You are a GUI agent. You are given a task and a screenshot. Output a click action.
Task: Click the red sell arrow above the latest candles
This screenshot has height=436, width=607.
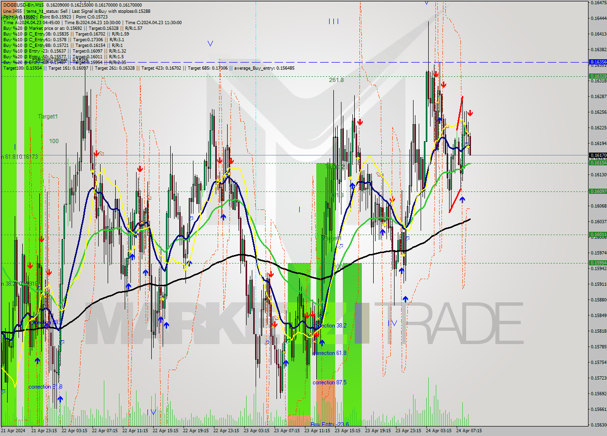(x=470, y=113)
